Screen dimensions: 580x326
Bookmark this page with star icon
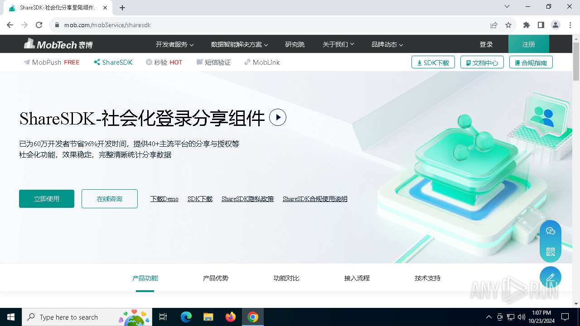[508, 25]
